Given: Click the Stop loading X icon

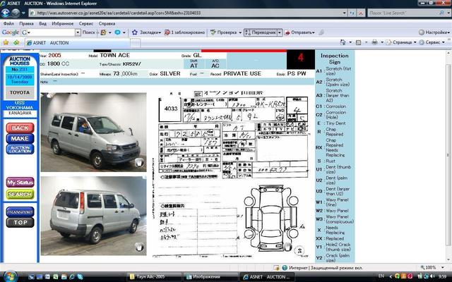Looking at the screenshot, I should click(361, 13).
